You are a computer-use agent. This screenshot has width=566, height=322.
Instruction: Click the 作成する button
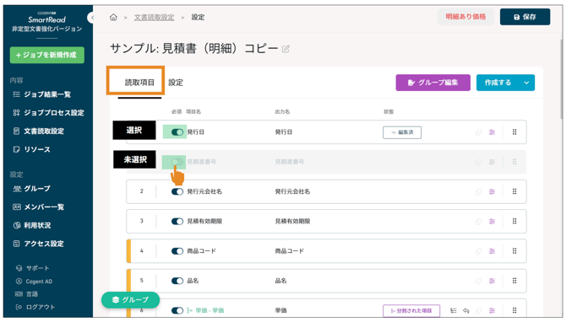(x=498, y=83)
